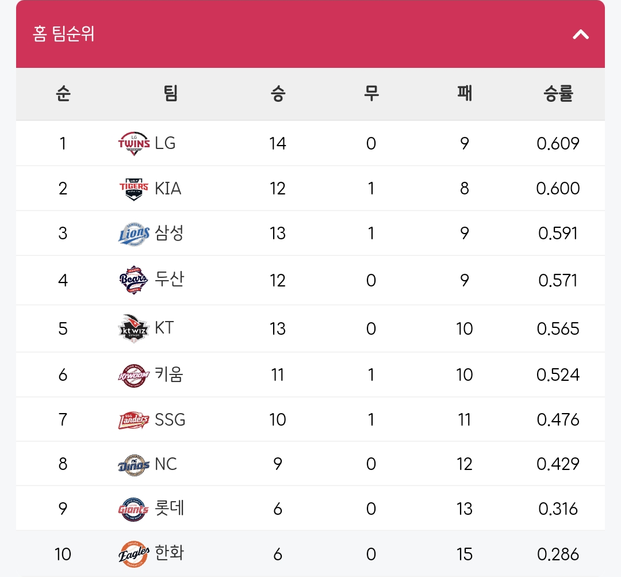Click 두산's win rate 0.571
This screenshot has height=577, width=621.
tap(558, 281)
